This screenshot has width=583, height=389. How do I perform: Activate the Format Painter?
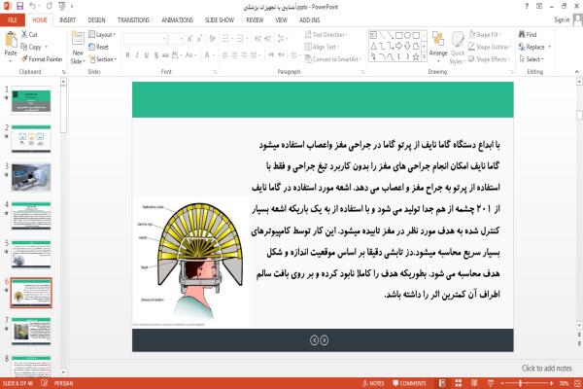point(42,59)
